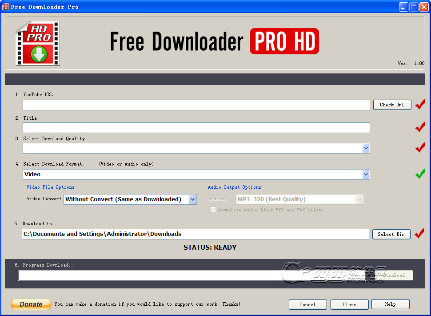Screen dimensions: 431x316
Task: Click the '6. Progress Download::' label
Action: (x=44, y=265)
